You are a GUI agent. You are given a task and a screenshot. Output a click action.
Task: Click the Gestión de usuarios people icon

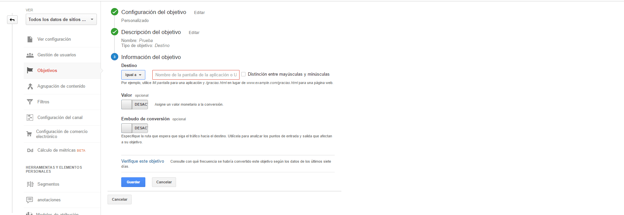click(x=30, y=55)
